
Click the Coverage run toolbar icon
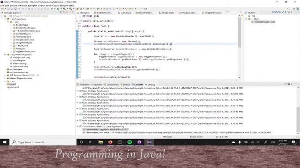click(x=64, y=9)
